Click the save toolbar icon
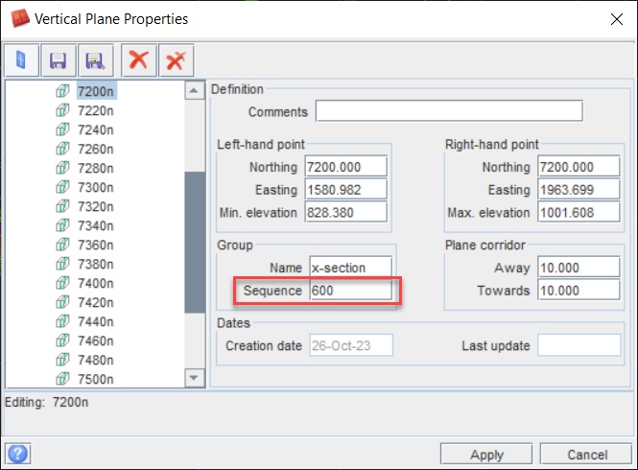Viewport: 638px width, 470px height. 58,60
